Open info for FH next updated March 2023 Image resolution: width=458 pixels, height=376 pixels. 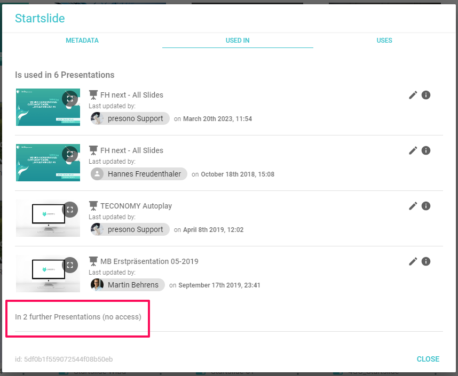click(426, 95)
